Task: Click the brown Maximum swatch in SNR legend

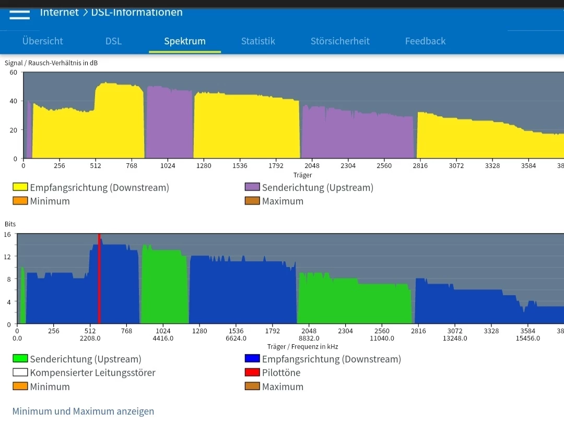Action: tap(252, 201)
